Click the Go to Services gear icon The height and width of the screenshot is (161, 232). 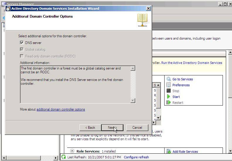169,79
